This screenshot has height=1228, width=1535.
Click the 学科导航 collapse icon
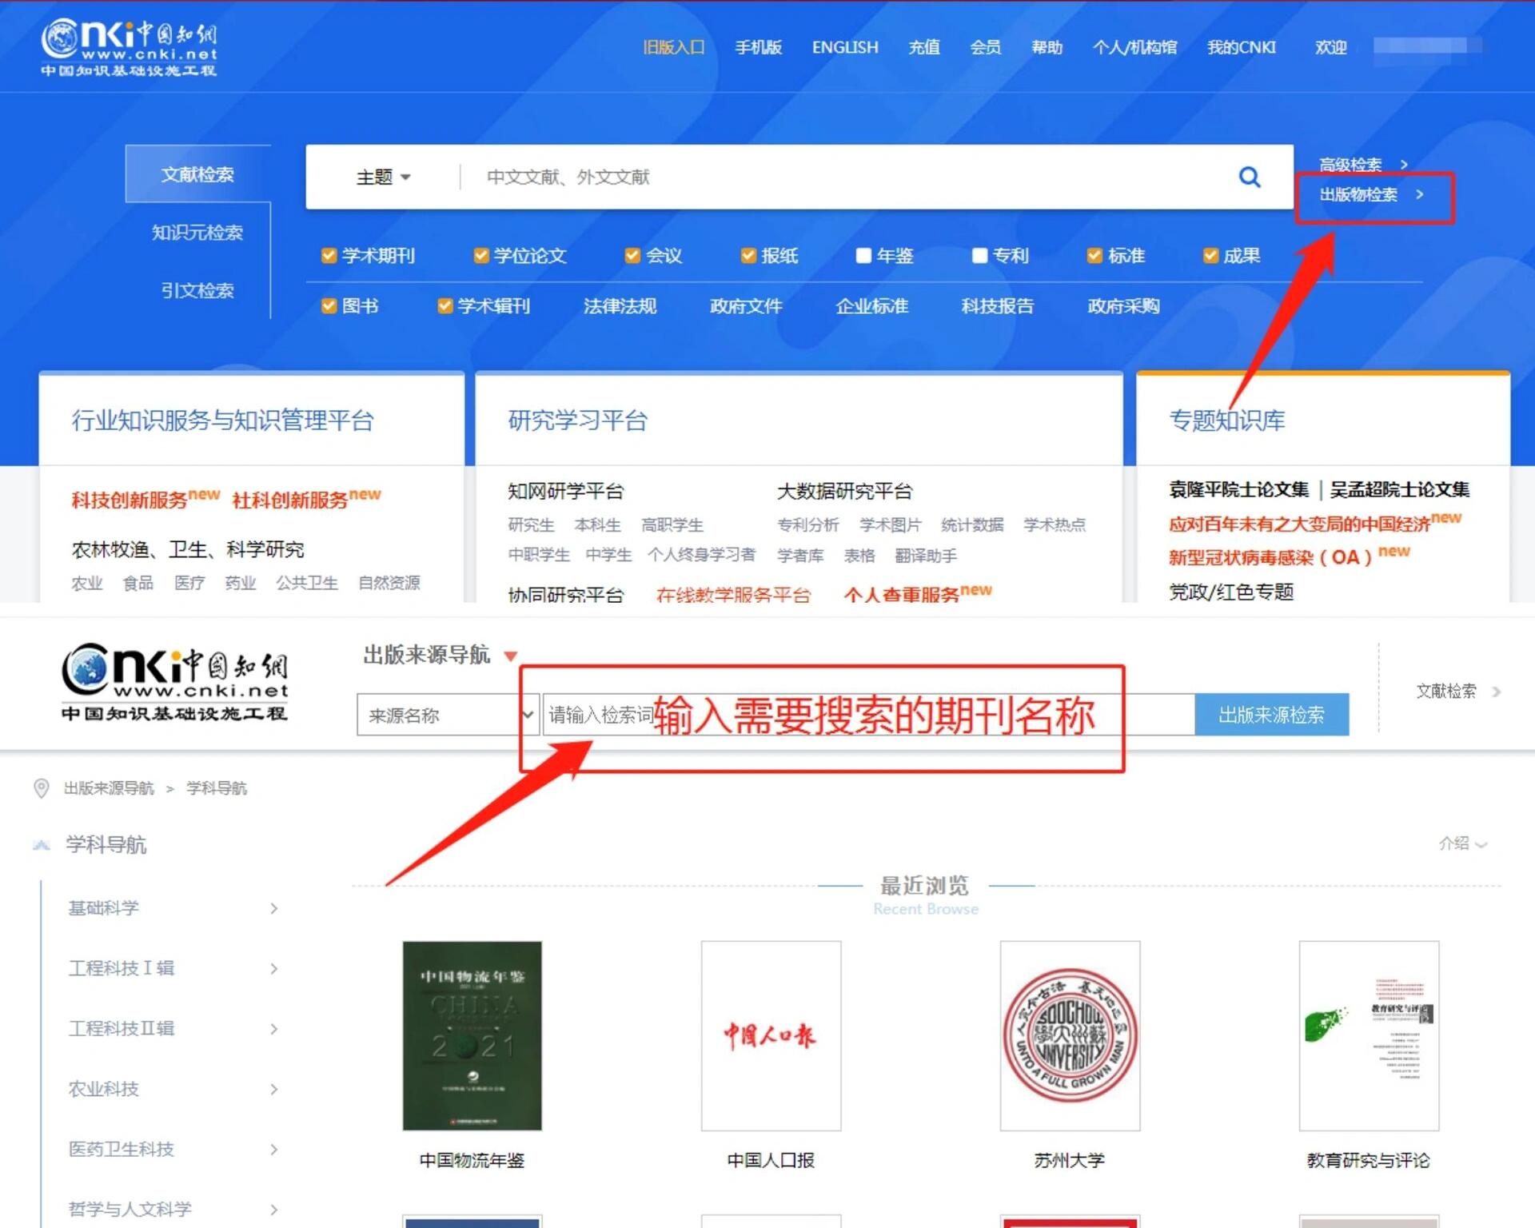[x=42, y=845]
